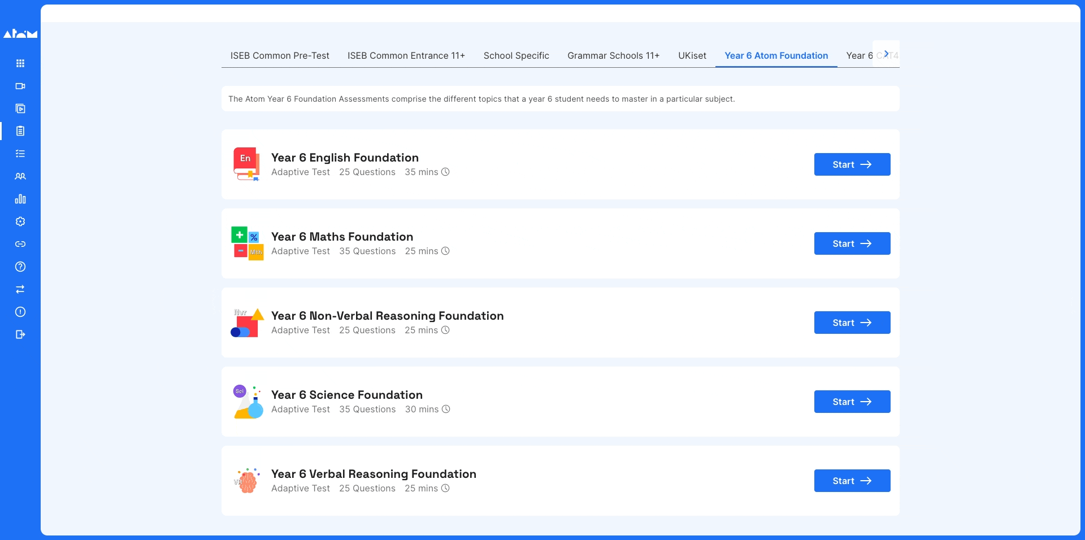
Task: Open the video camera lessons icon
Action: (20, 86)
